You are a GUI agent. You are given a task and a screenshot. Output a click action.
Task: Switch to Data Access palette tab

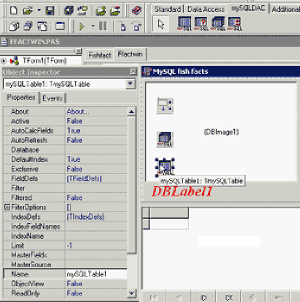(x=206, y=9)
